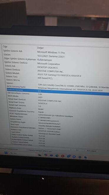Click the Bul'u Kapat button

point(91,151)
